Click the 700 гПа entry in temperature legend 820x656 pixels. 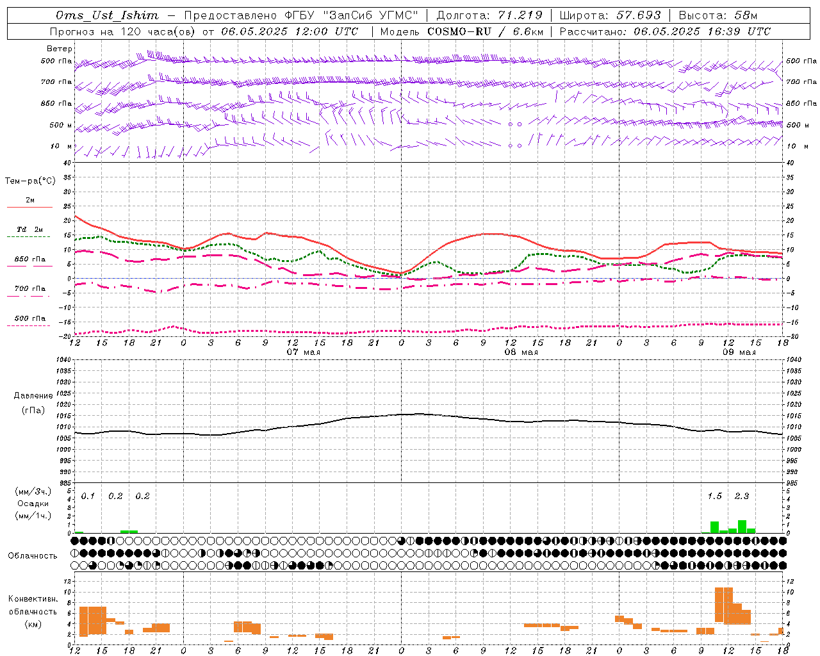pos(30,289)
